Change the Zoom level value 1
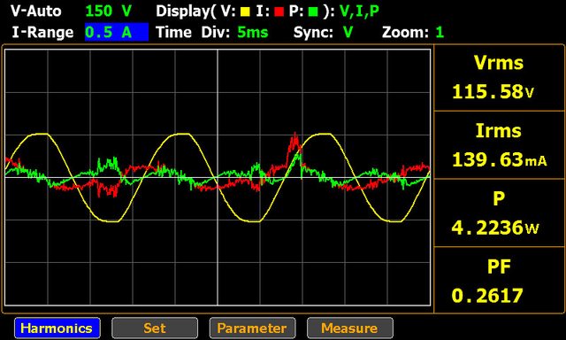566x340 pixels. [x=440, y=33]
